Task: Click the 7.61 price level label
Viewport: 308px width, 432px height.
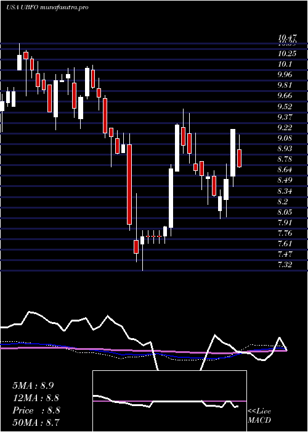Action: click(x=286, y=244)
